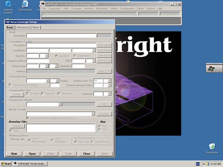Viewport: 223px width, 167px height.
Task: Open the Coverage menu
Action: pos(76,9)
